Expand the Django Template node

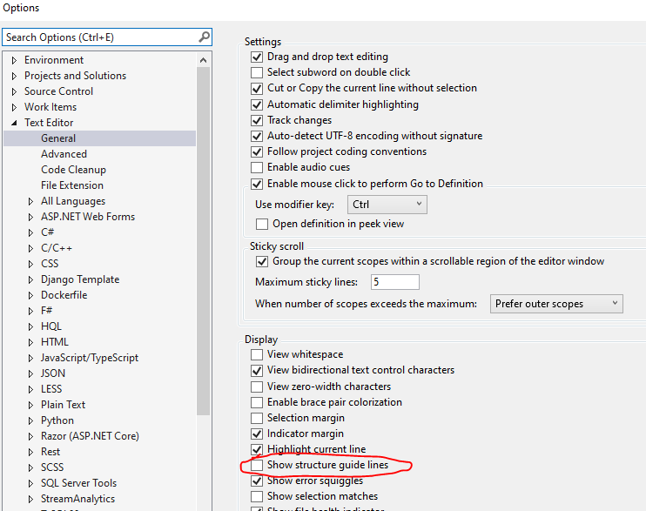[30, 279]
